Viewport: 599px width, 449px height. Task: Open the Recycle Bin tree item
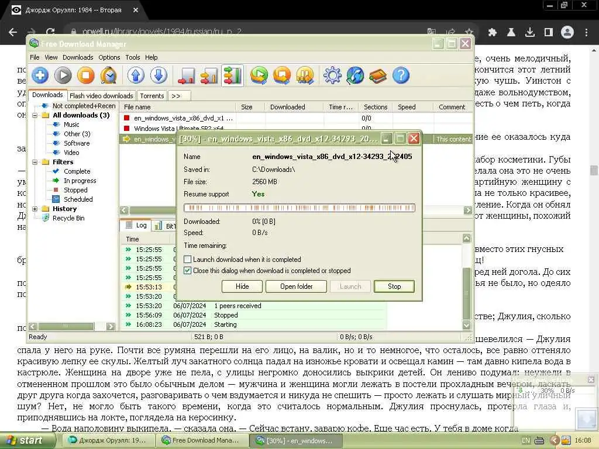coord(68,218)
